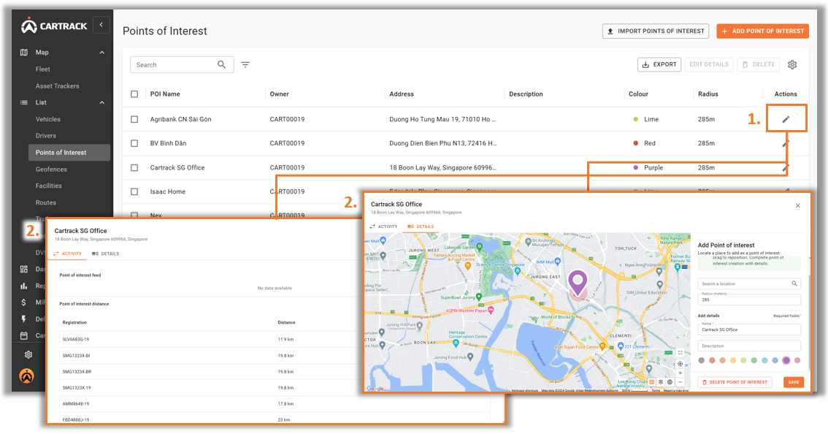Pick the red colour swatch
828x434 pixels.
(712, 360)
